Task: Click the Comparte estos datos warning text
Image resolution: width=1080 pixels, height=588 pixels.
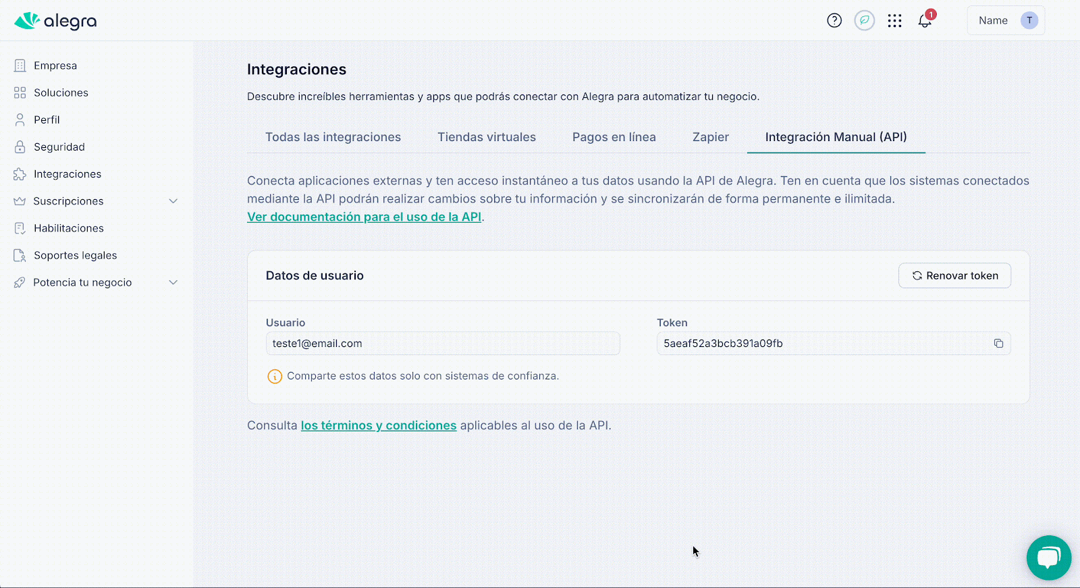Action: (423, 376)
